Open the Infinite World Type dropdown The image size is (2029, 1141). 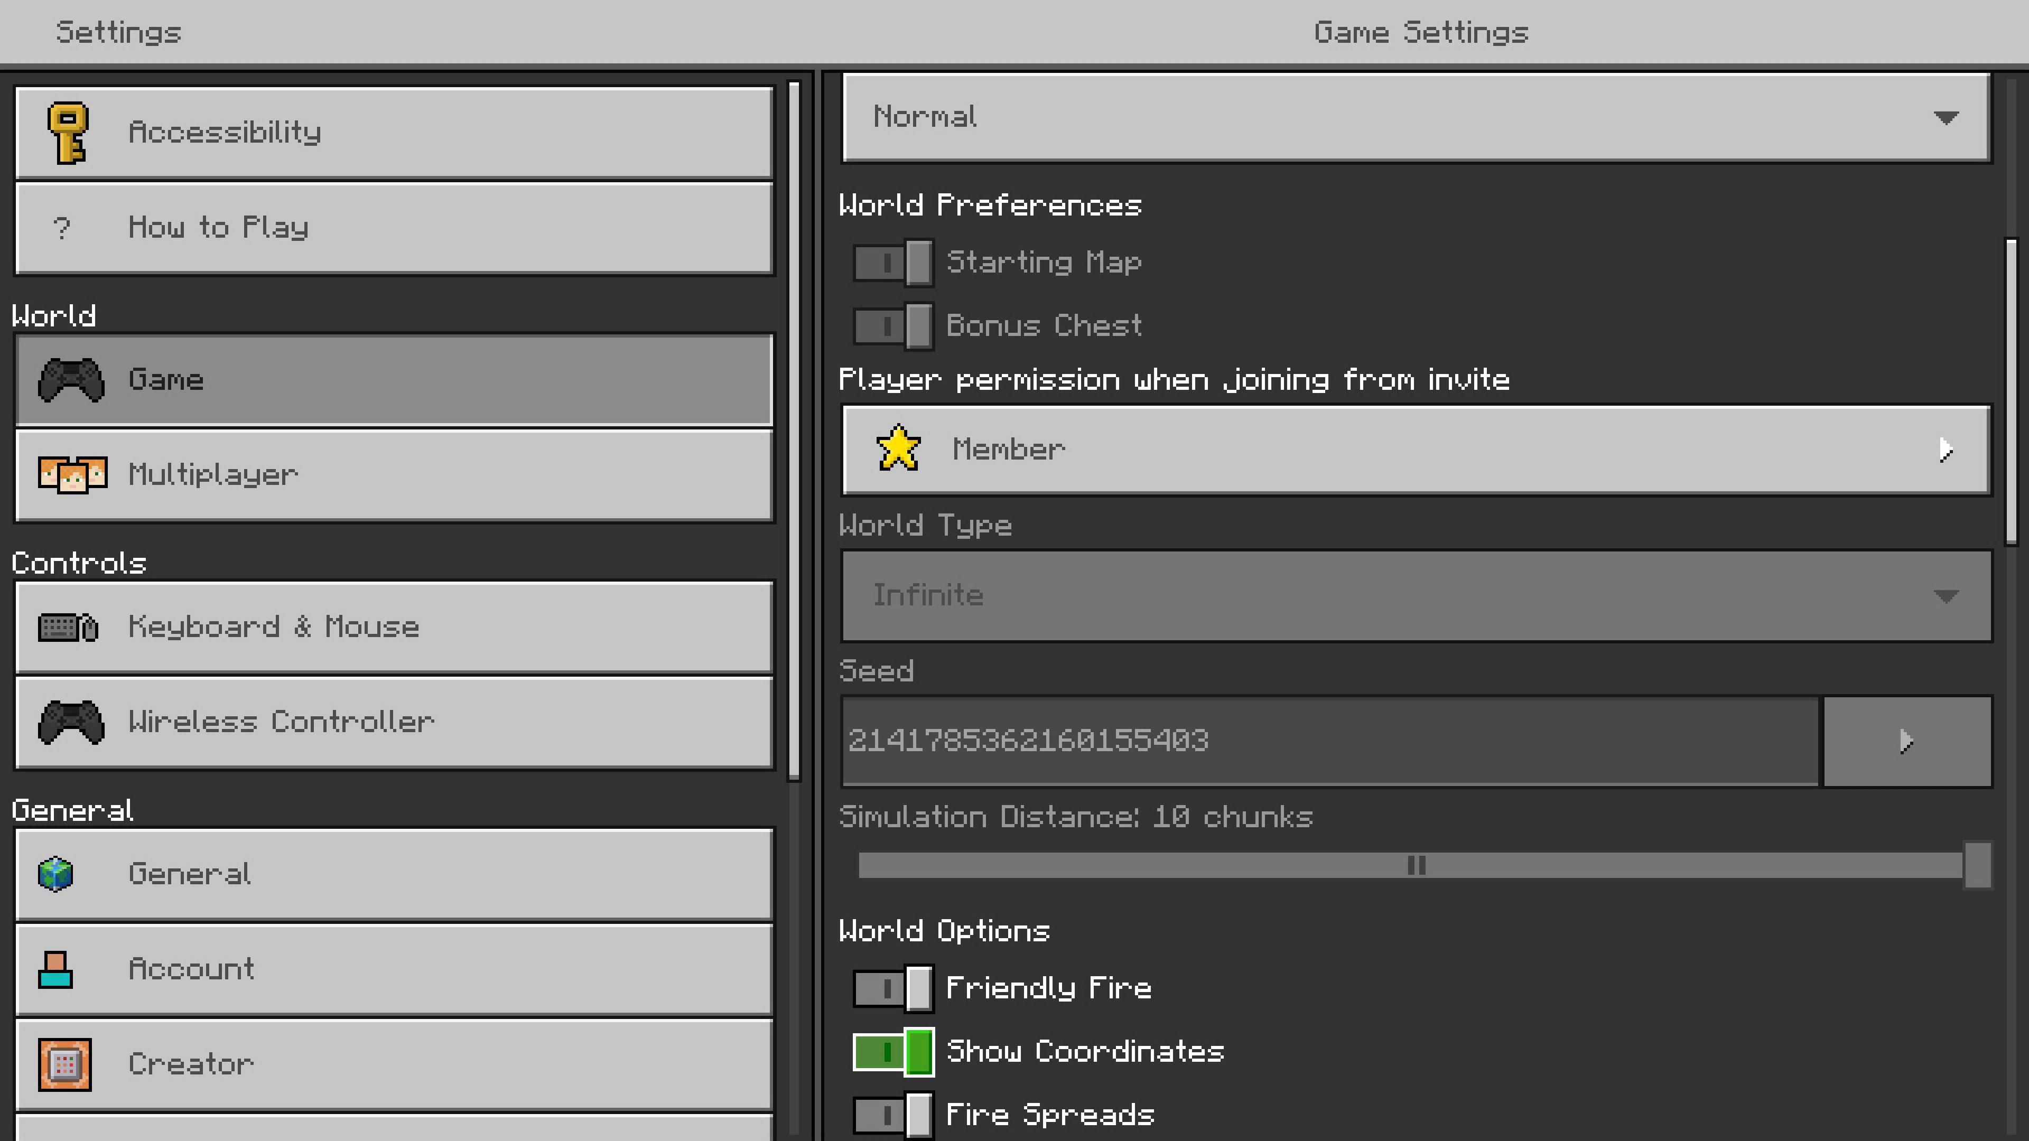pos(1416,596)
